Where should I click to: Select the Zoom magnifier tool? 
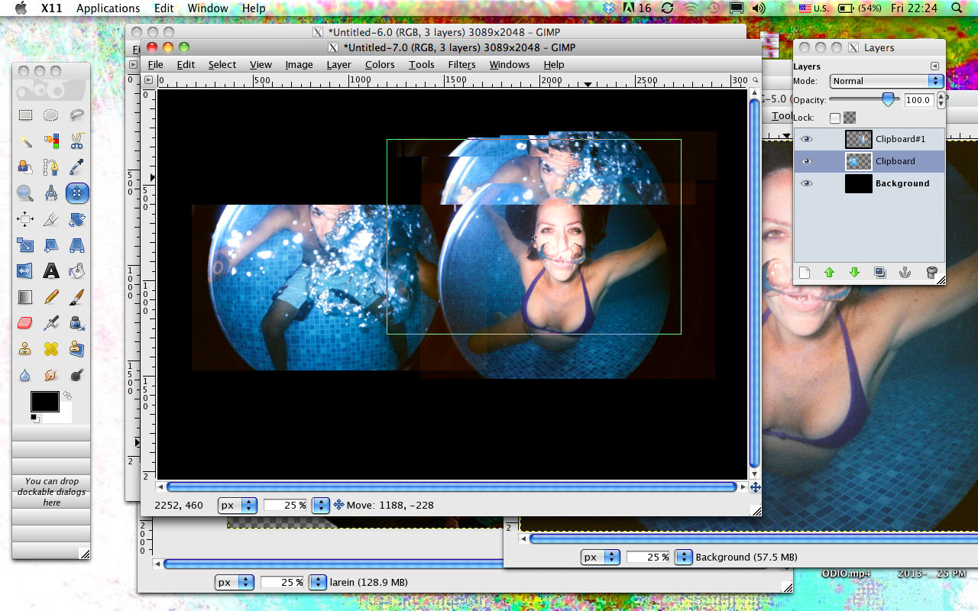(25, 193)
